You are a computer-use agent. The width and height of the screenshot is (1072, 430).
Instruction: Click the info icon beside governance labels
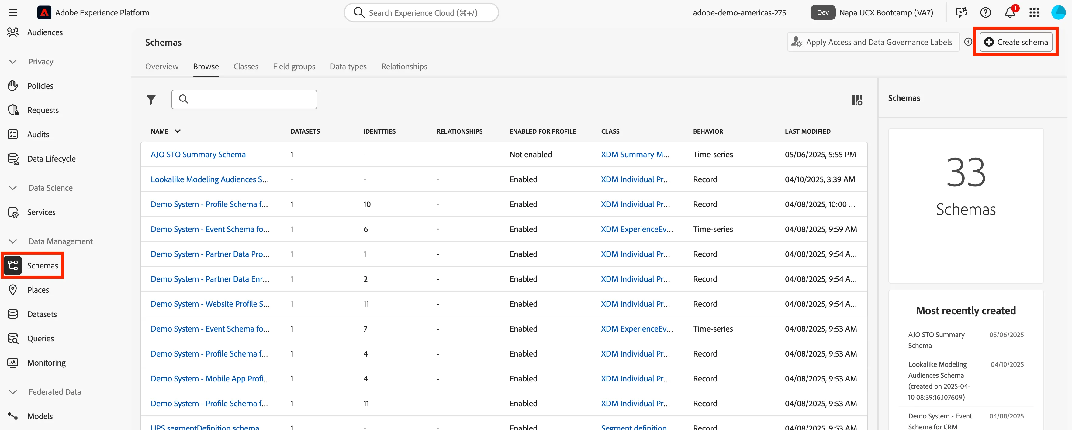[x=968, y=42]
